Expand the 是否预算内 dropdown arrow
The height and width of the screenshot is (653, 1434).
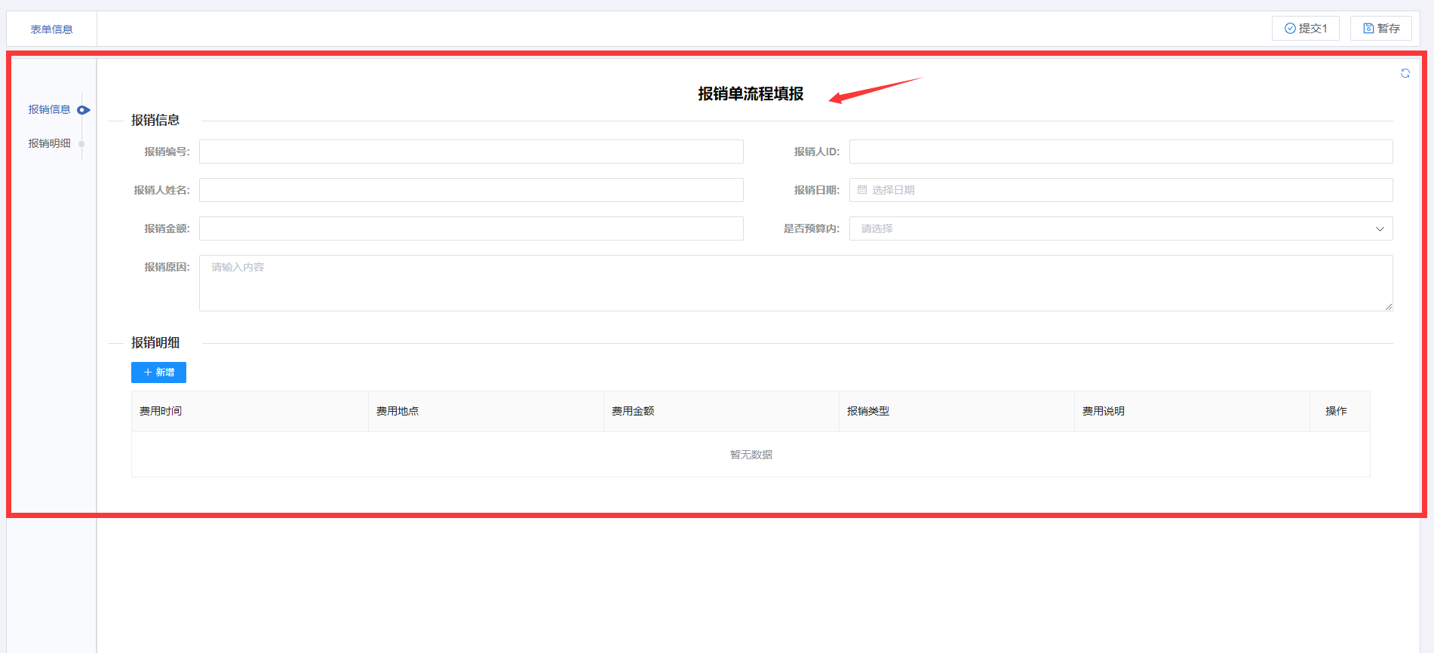[1379, 228]
